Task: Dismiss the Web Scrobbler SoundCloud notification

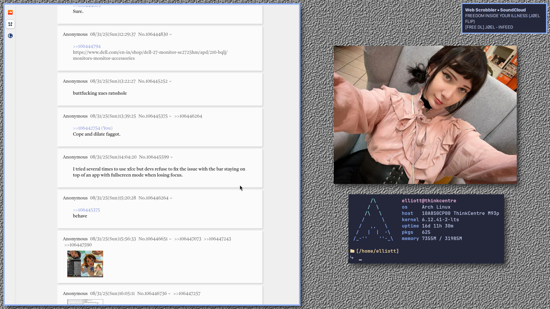Action: (504, 19)
